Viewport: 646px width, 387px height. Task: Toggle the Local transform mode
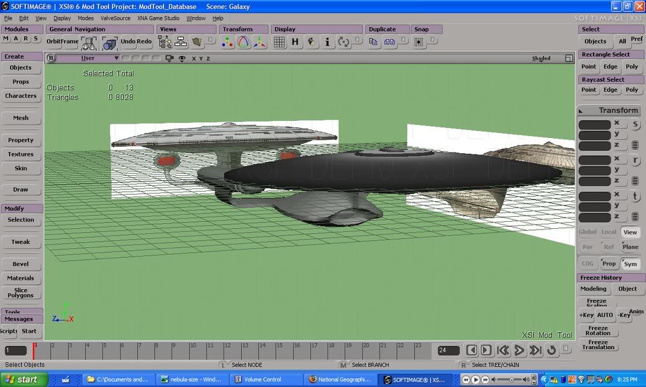(609, 232)
